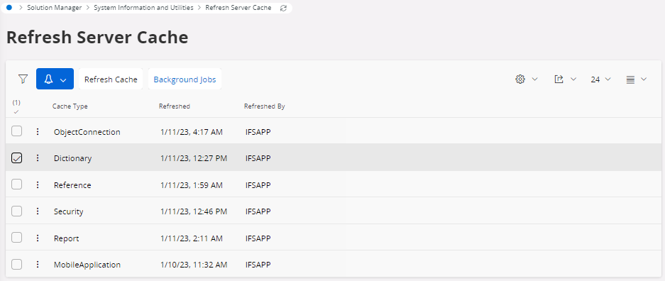The image size is (665, 281).
Task: Go to Solution Manager breadcrumb
Action: (x=54, y=8)
